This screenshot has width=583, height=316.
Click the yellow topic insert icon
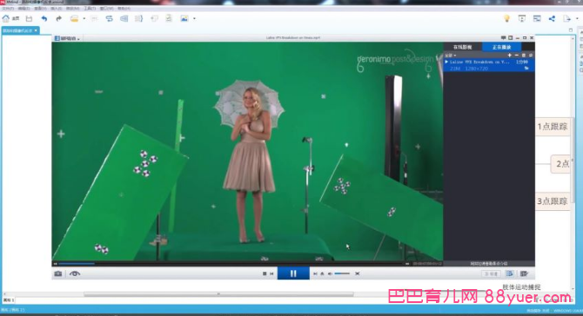[74, 18]
